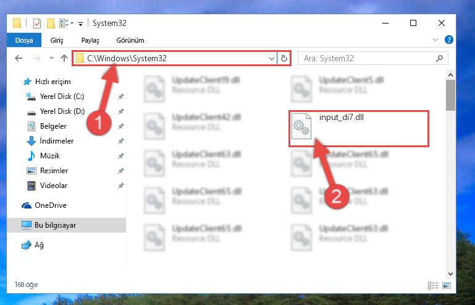Open the Dosya menu
The image size is (475, 305).
tap(24, 40)
